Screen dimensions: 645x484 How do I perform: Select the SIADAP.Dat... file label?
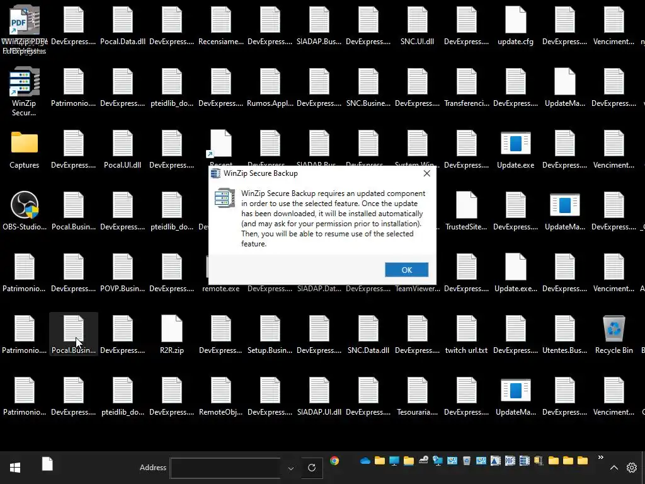(x=319, y=289)
